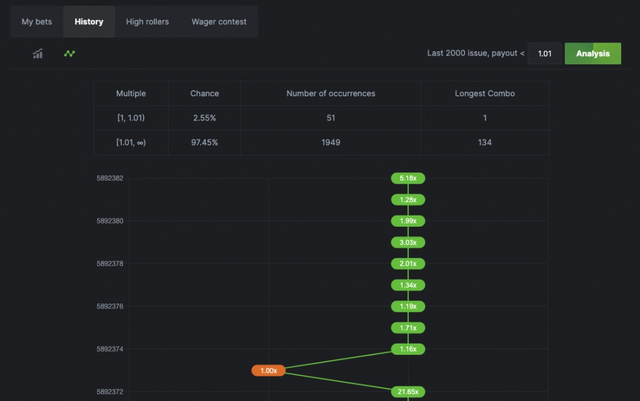
Task: Click the 5.18x result marker
Action: pyautogui.click(x=408, y=179)
